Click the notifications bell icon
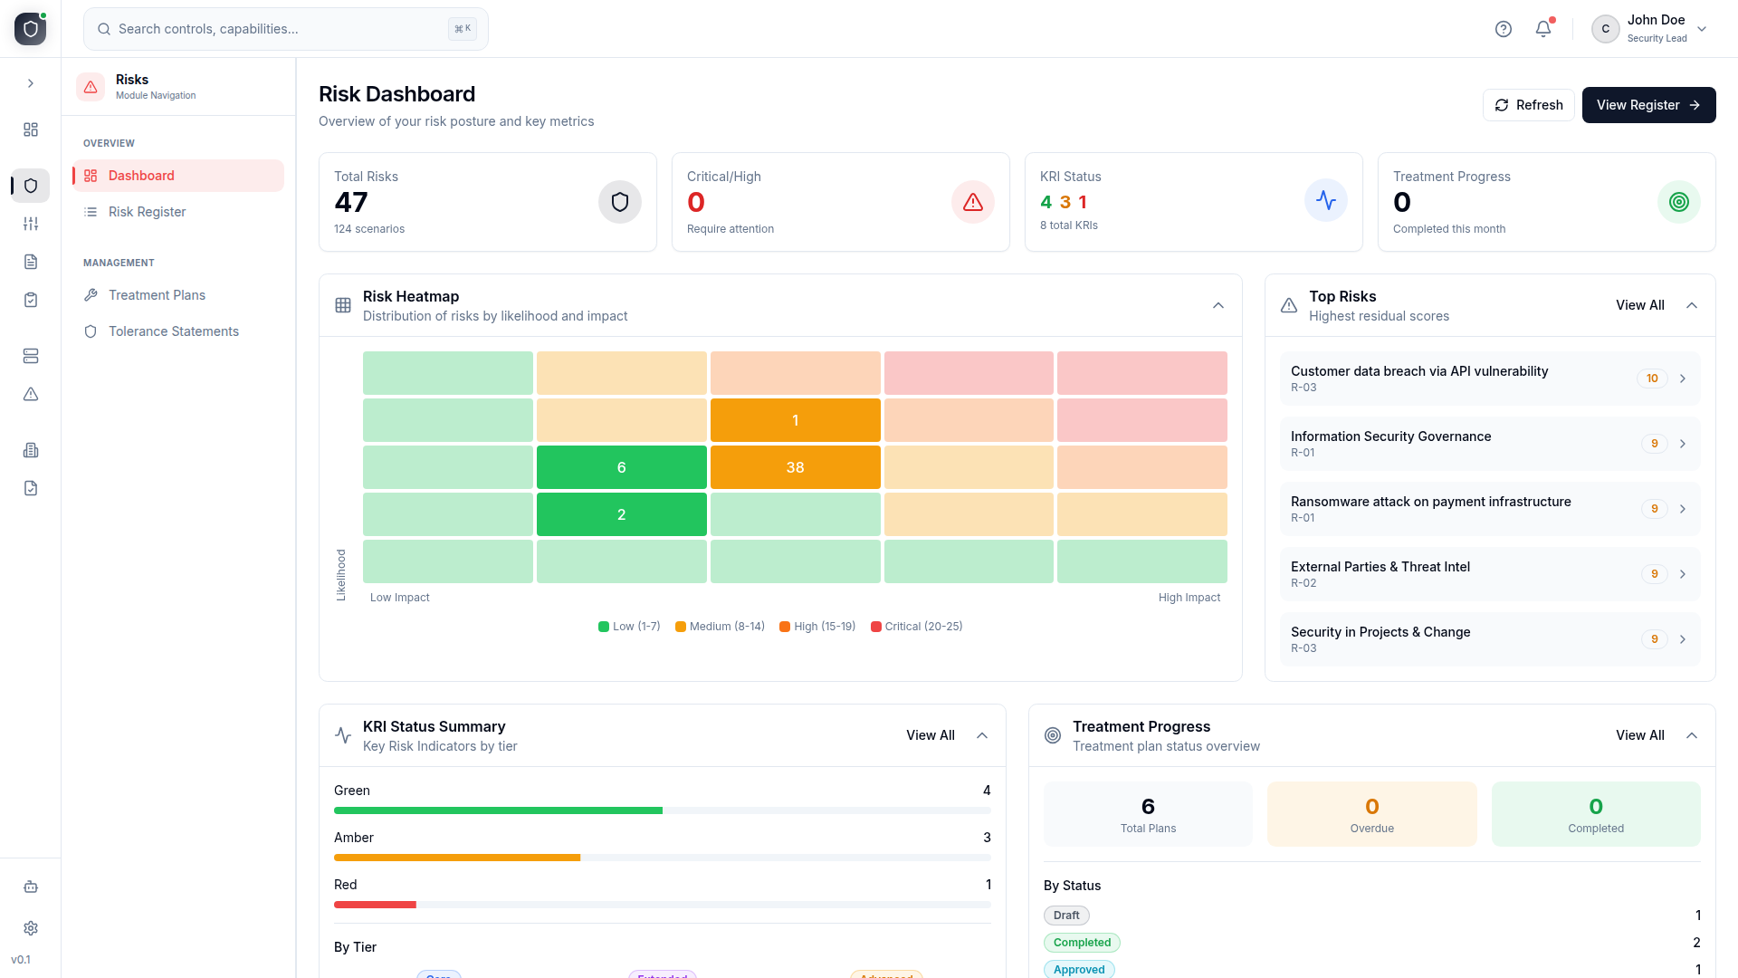1738x978 pixels. pos(1543,29)
